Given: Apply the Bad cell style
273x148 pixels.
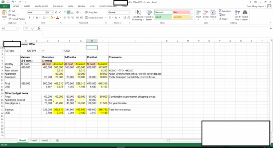Looking at the screenshot, I should click(x=181, y=12).
